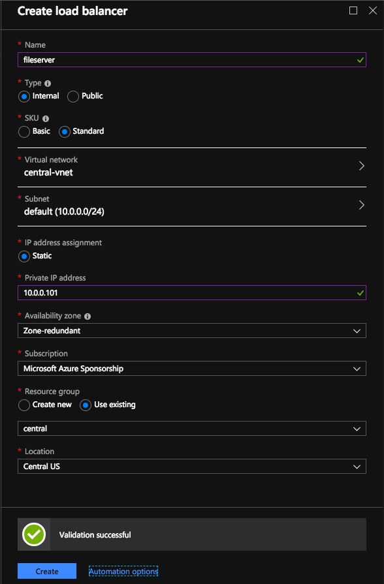Click the maximize icon in the header

[x=352, y=11]
